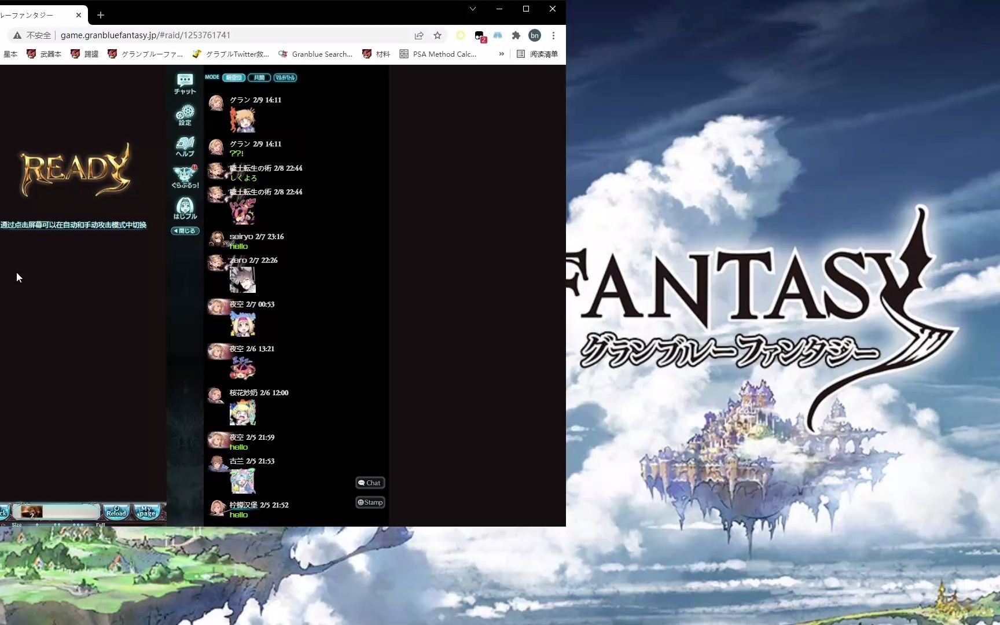Share this page via the share icon
Image resolution: width=1000 pixels, height=625 pixels.
[419, 35]
